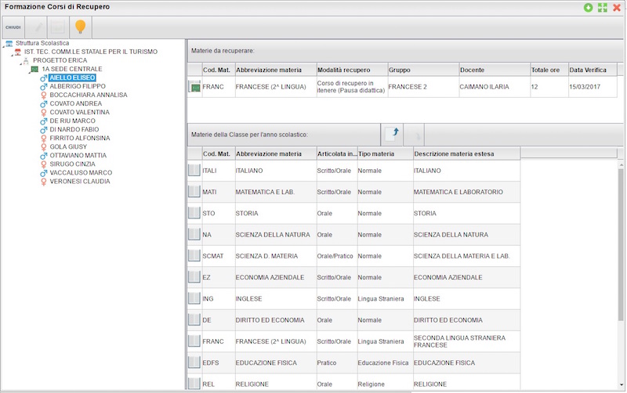This screenshot has width=627, height=393.
Task: Click the book icon in MATI row
Action: pyautogui.click(x=194, y=191)
